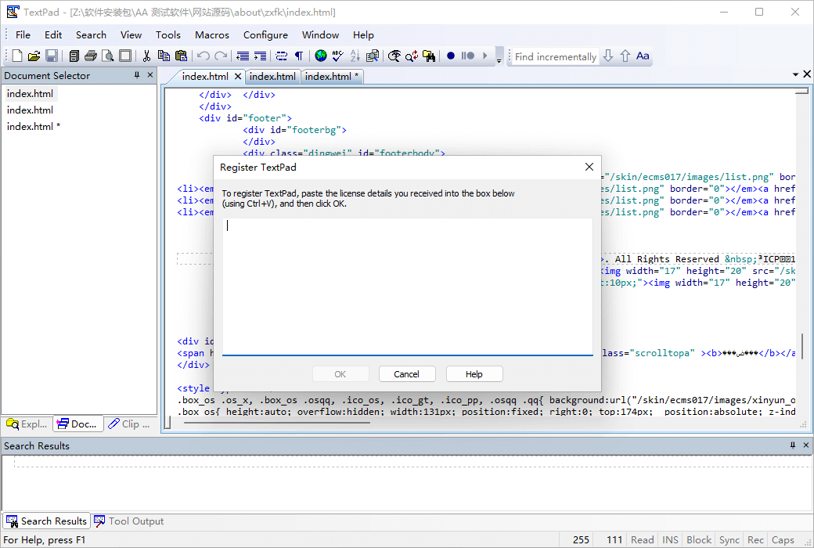Indent block with indent icon
814x548 pixels.
[x=260, y=56]
